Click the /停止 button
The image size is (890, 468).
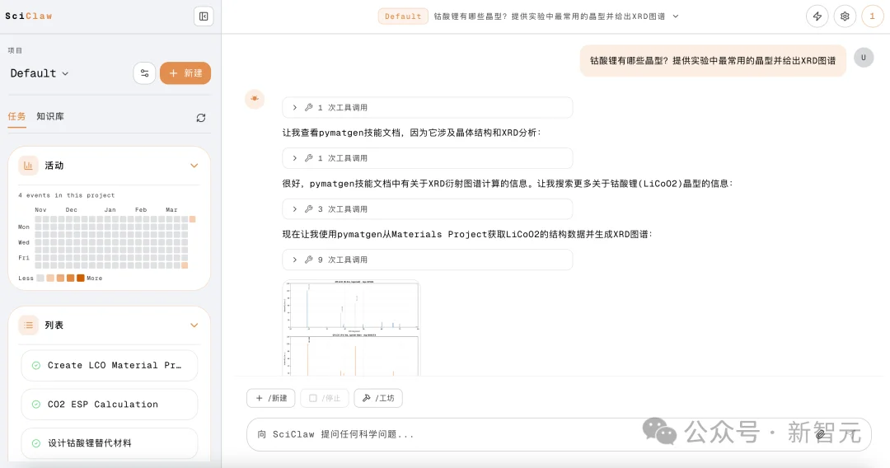pos(325,398)
